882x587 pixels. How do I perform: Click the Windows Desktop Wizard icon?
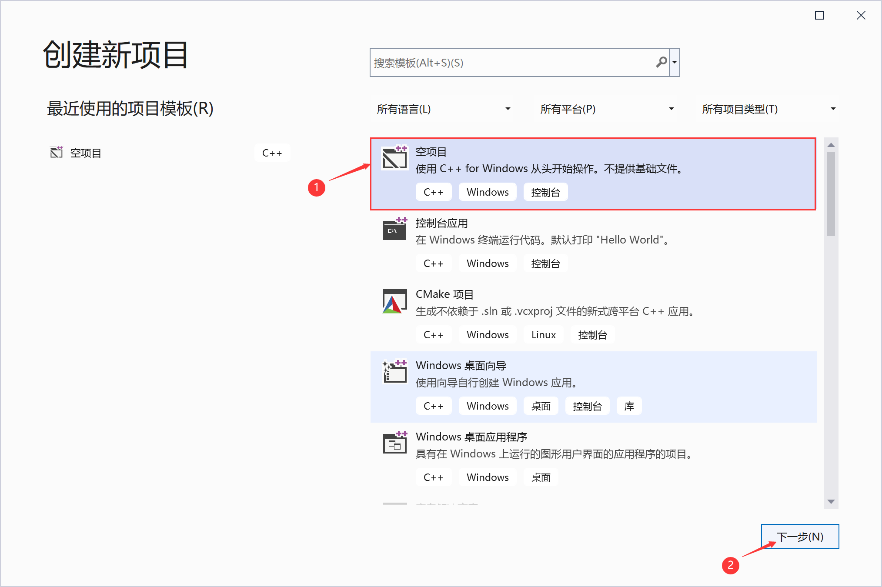click(x=394, y=372)
